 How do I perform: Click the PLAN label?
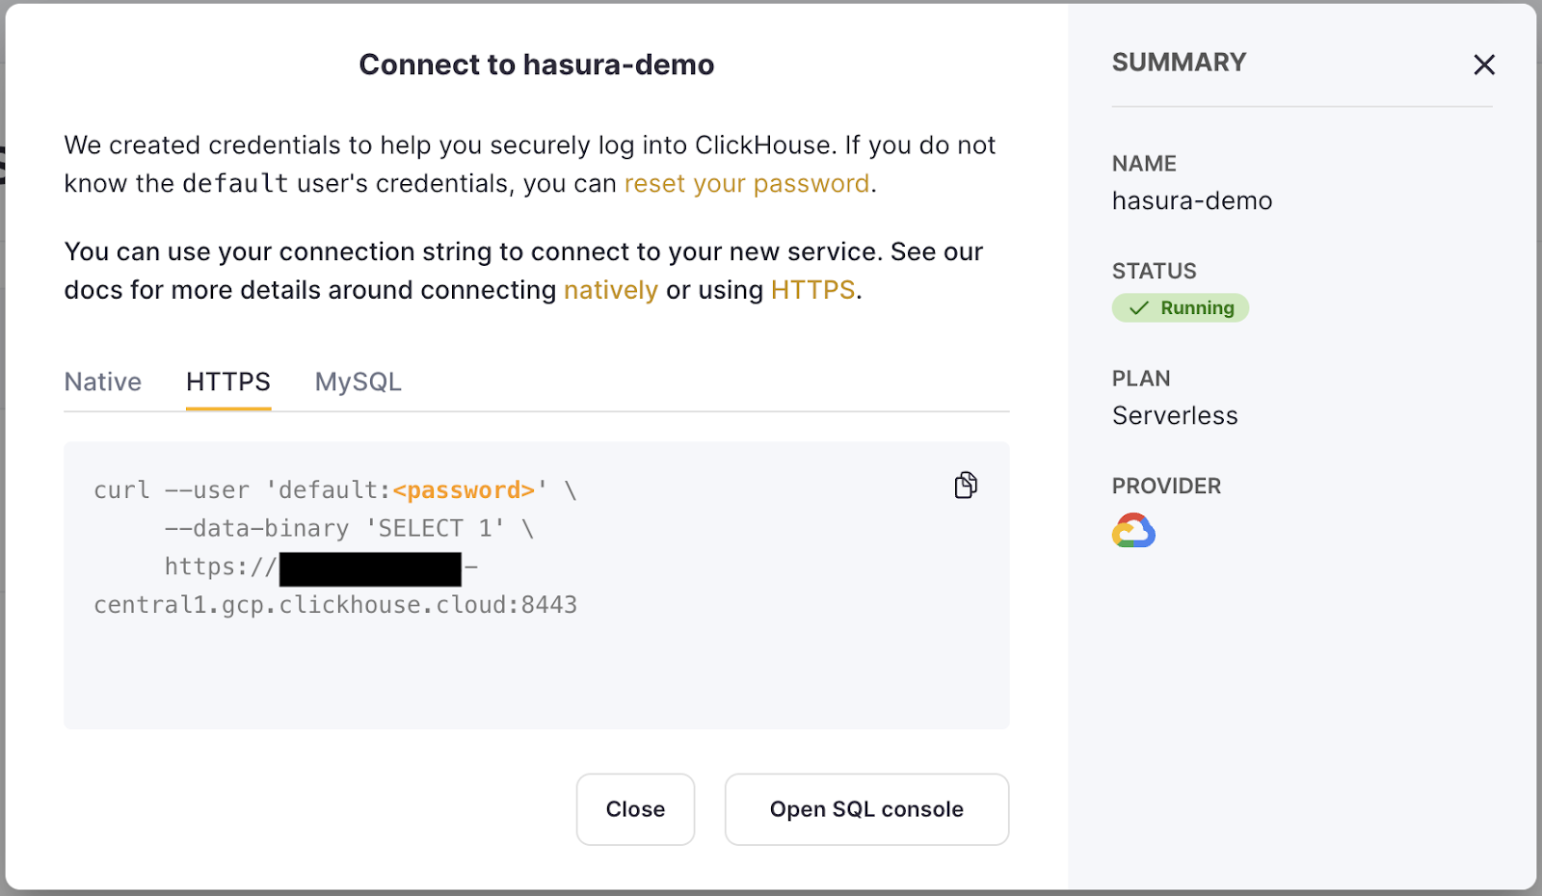[1141, 379]
